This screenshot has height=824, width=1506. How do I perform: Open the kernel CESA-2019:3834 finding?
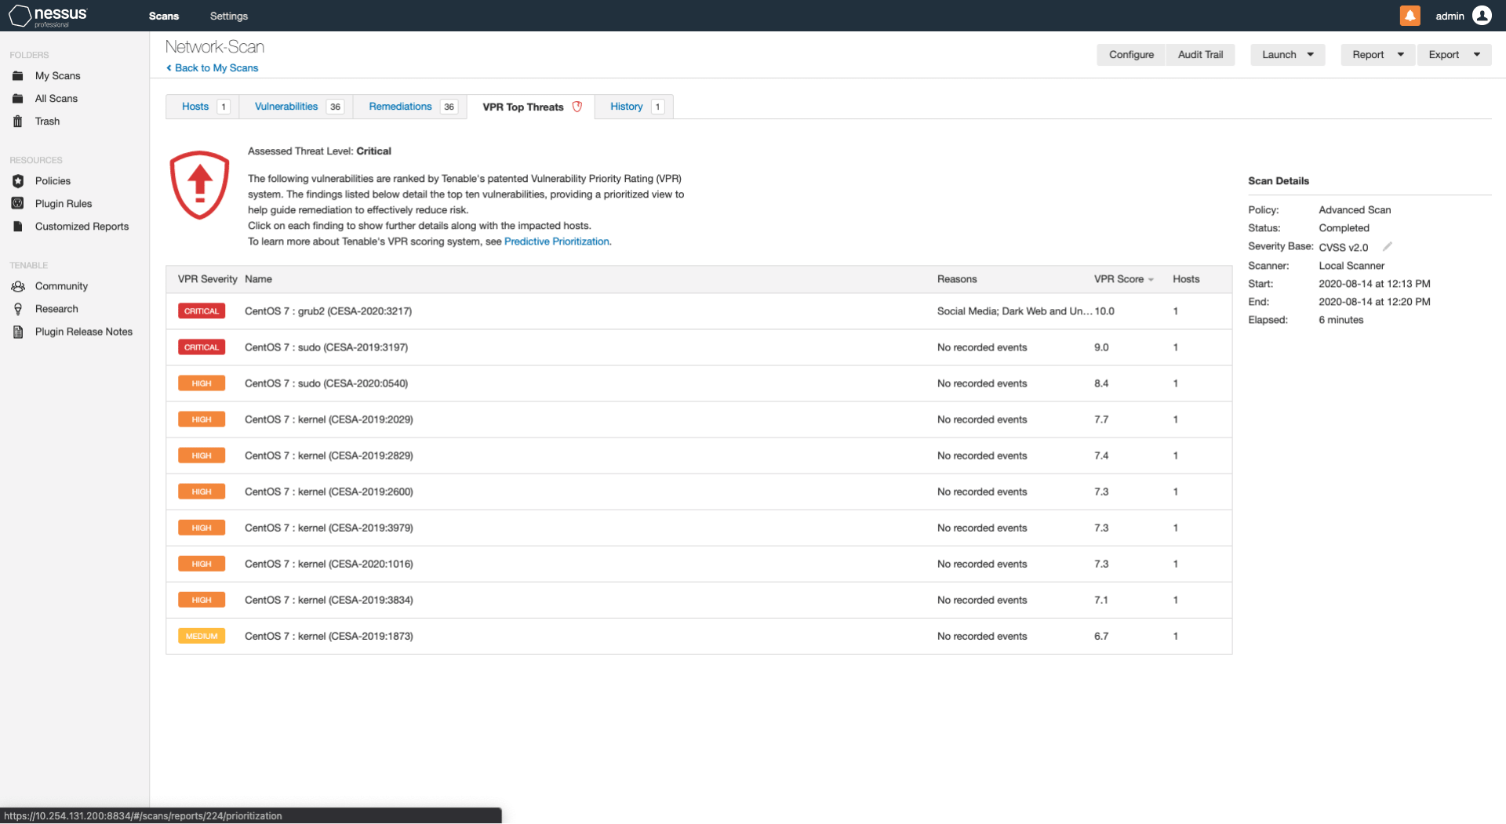pos(699,600)
